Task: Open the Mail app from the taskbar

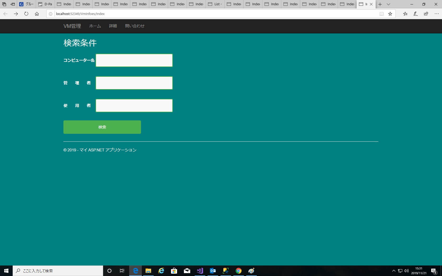Action: point(187,271)
